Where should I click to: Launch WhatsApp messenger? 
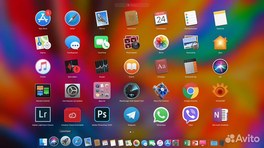161,115
